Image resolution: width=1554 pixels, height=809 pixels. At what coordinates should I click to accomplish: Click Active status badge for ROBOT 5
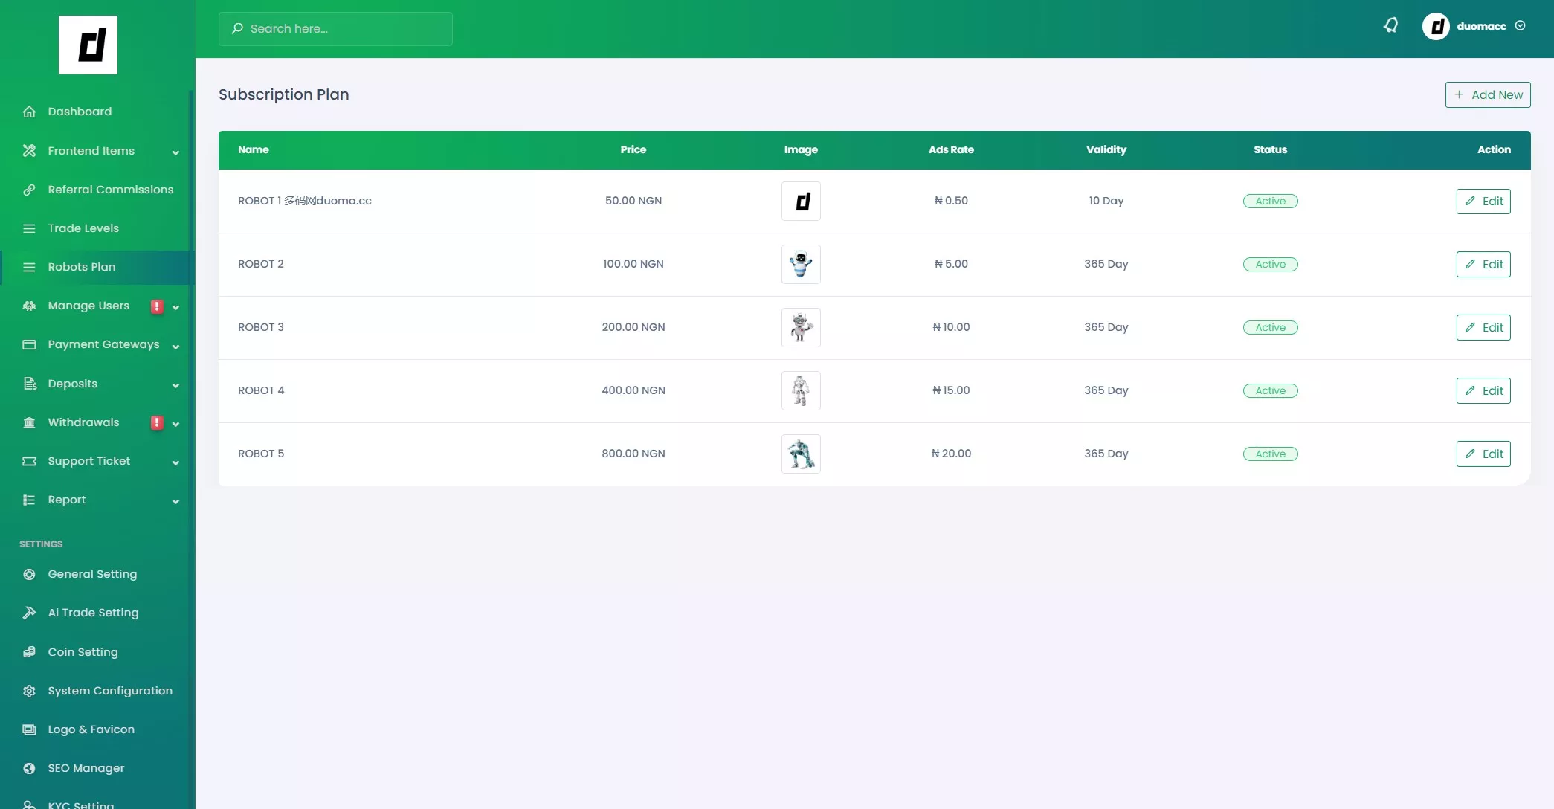(x=1270, y=454)
